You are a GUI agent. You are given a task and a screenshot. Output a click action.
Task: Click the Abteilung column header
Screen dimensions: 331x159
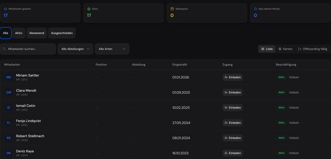click(139, 65)
